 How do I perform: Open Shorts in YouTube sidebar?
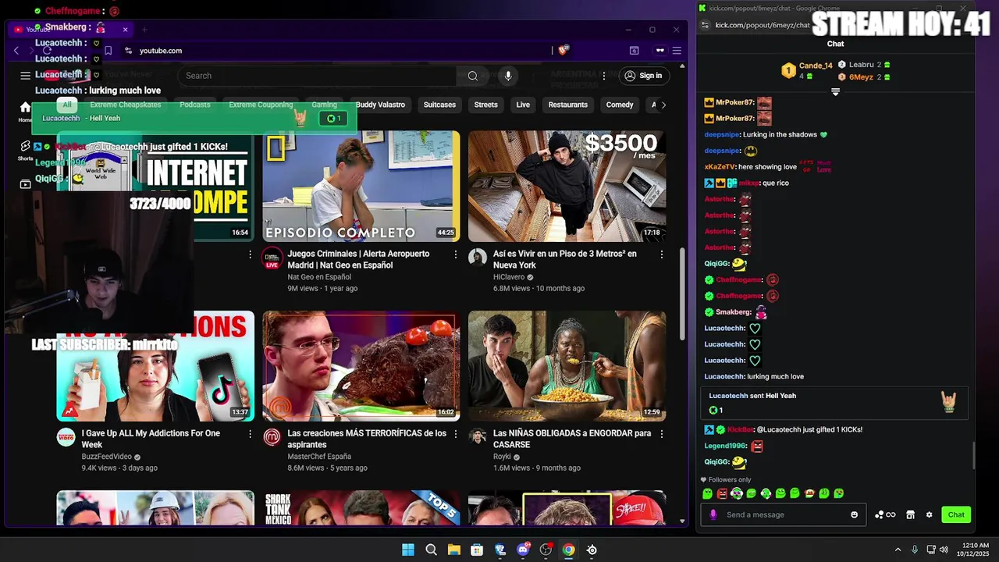click(25, 151)
